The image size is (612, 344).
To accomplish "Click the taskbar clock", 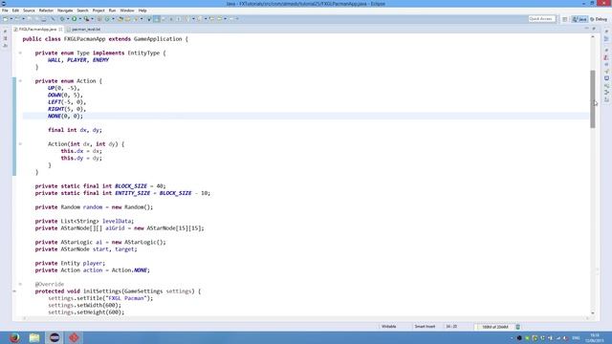I will point(595,337).
